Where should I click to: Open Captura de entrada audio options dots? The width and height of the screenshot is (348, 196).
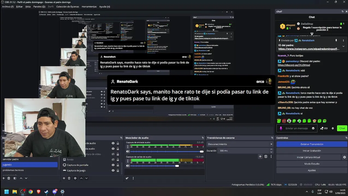127,147
